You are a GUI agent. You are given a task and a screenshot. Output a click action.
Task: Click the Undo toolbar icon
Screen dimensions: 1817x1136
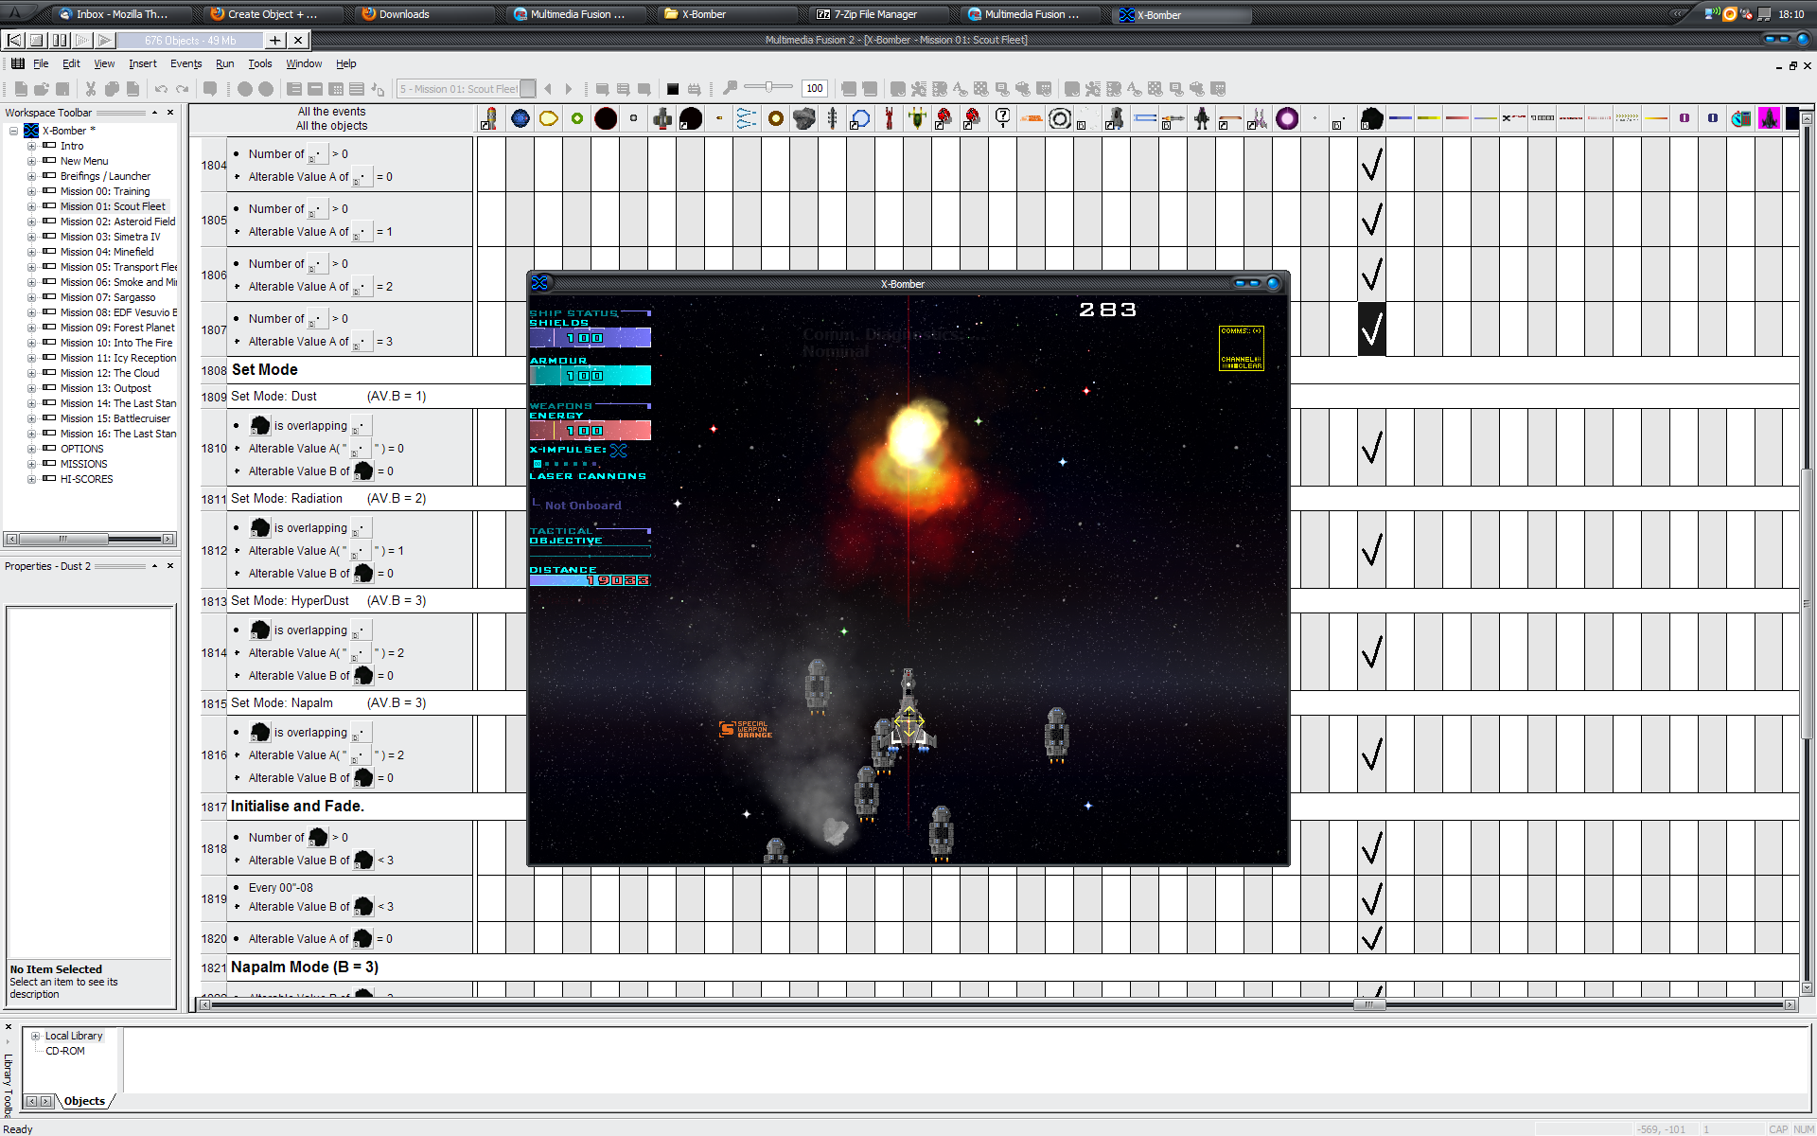click(x=161, y=89)
